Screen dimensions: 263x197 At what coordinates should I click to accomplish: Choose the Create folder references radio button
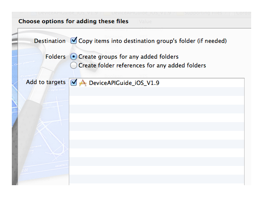pyautogui.click(x=74, y=66)
